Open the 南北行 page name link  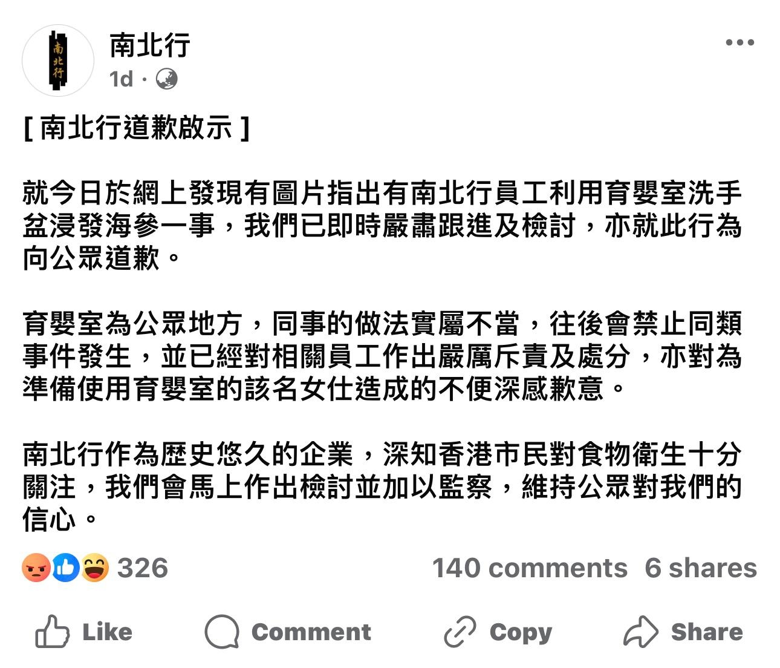point(150,45)
